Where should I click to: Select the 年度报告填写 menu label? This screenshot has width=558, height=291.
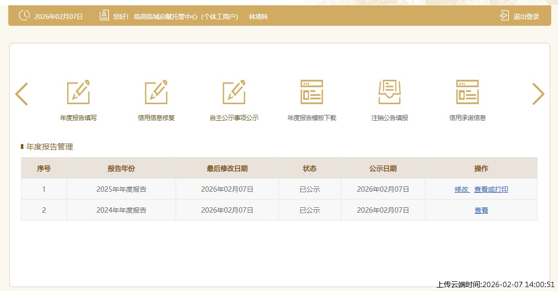78,118
